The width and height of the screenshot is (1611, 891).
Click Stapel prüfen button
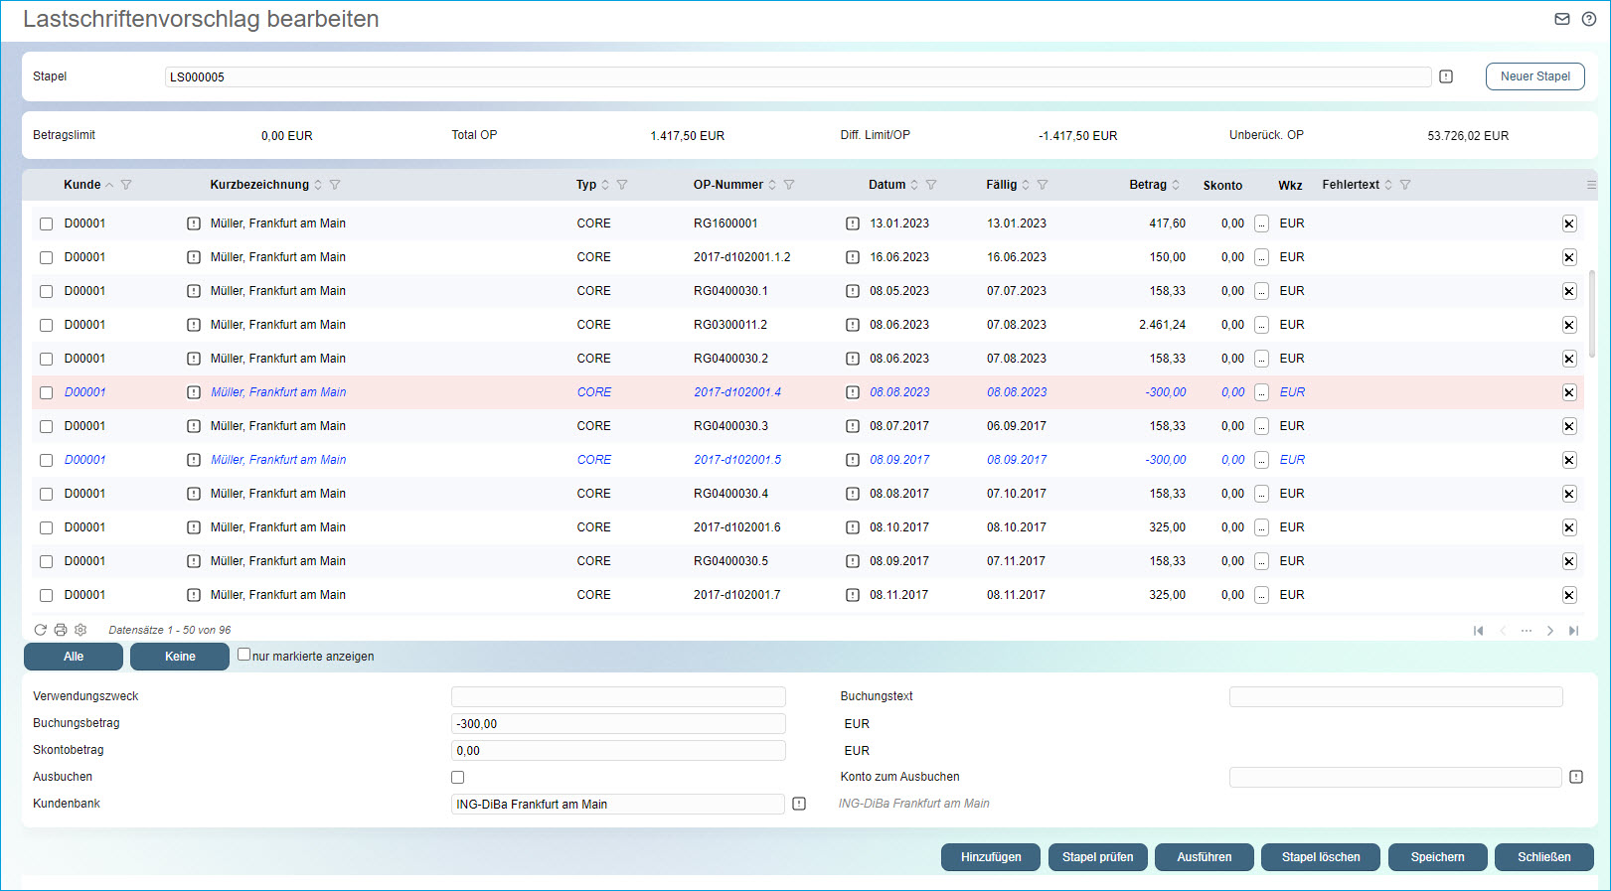click(1098, 857)
